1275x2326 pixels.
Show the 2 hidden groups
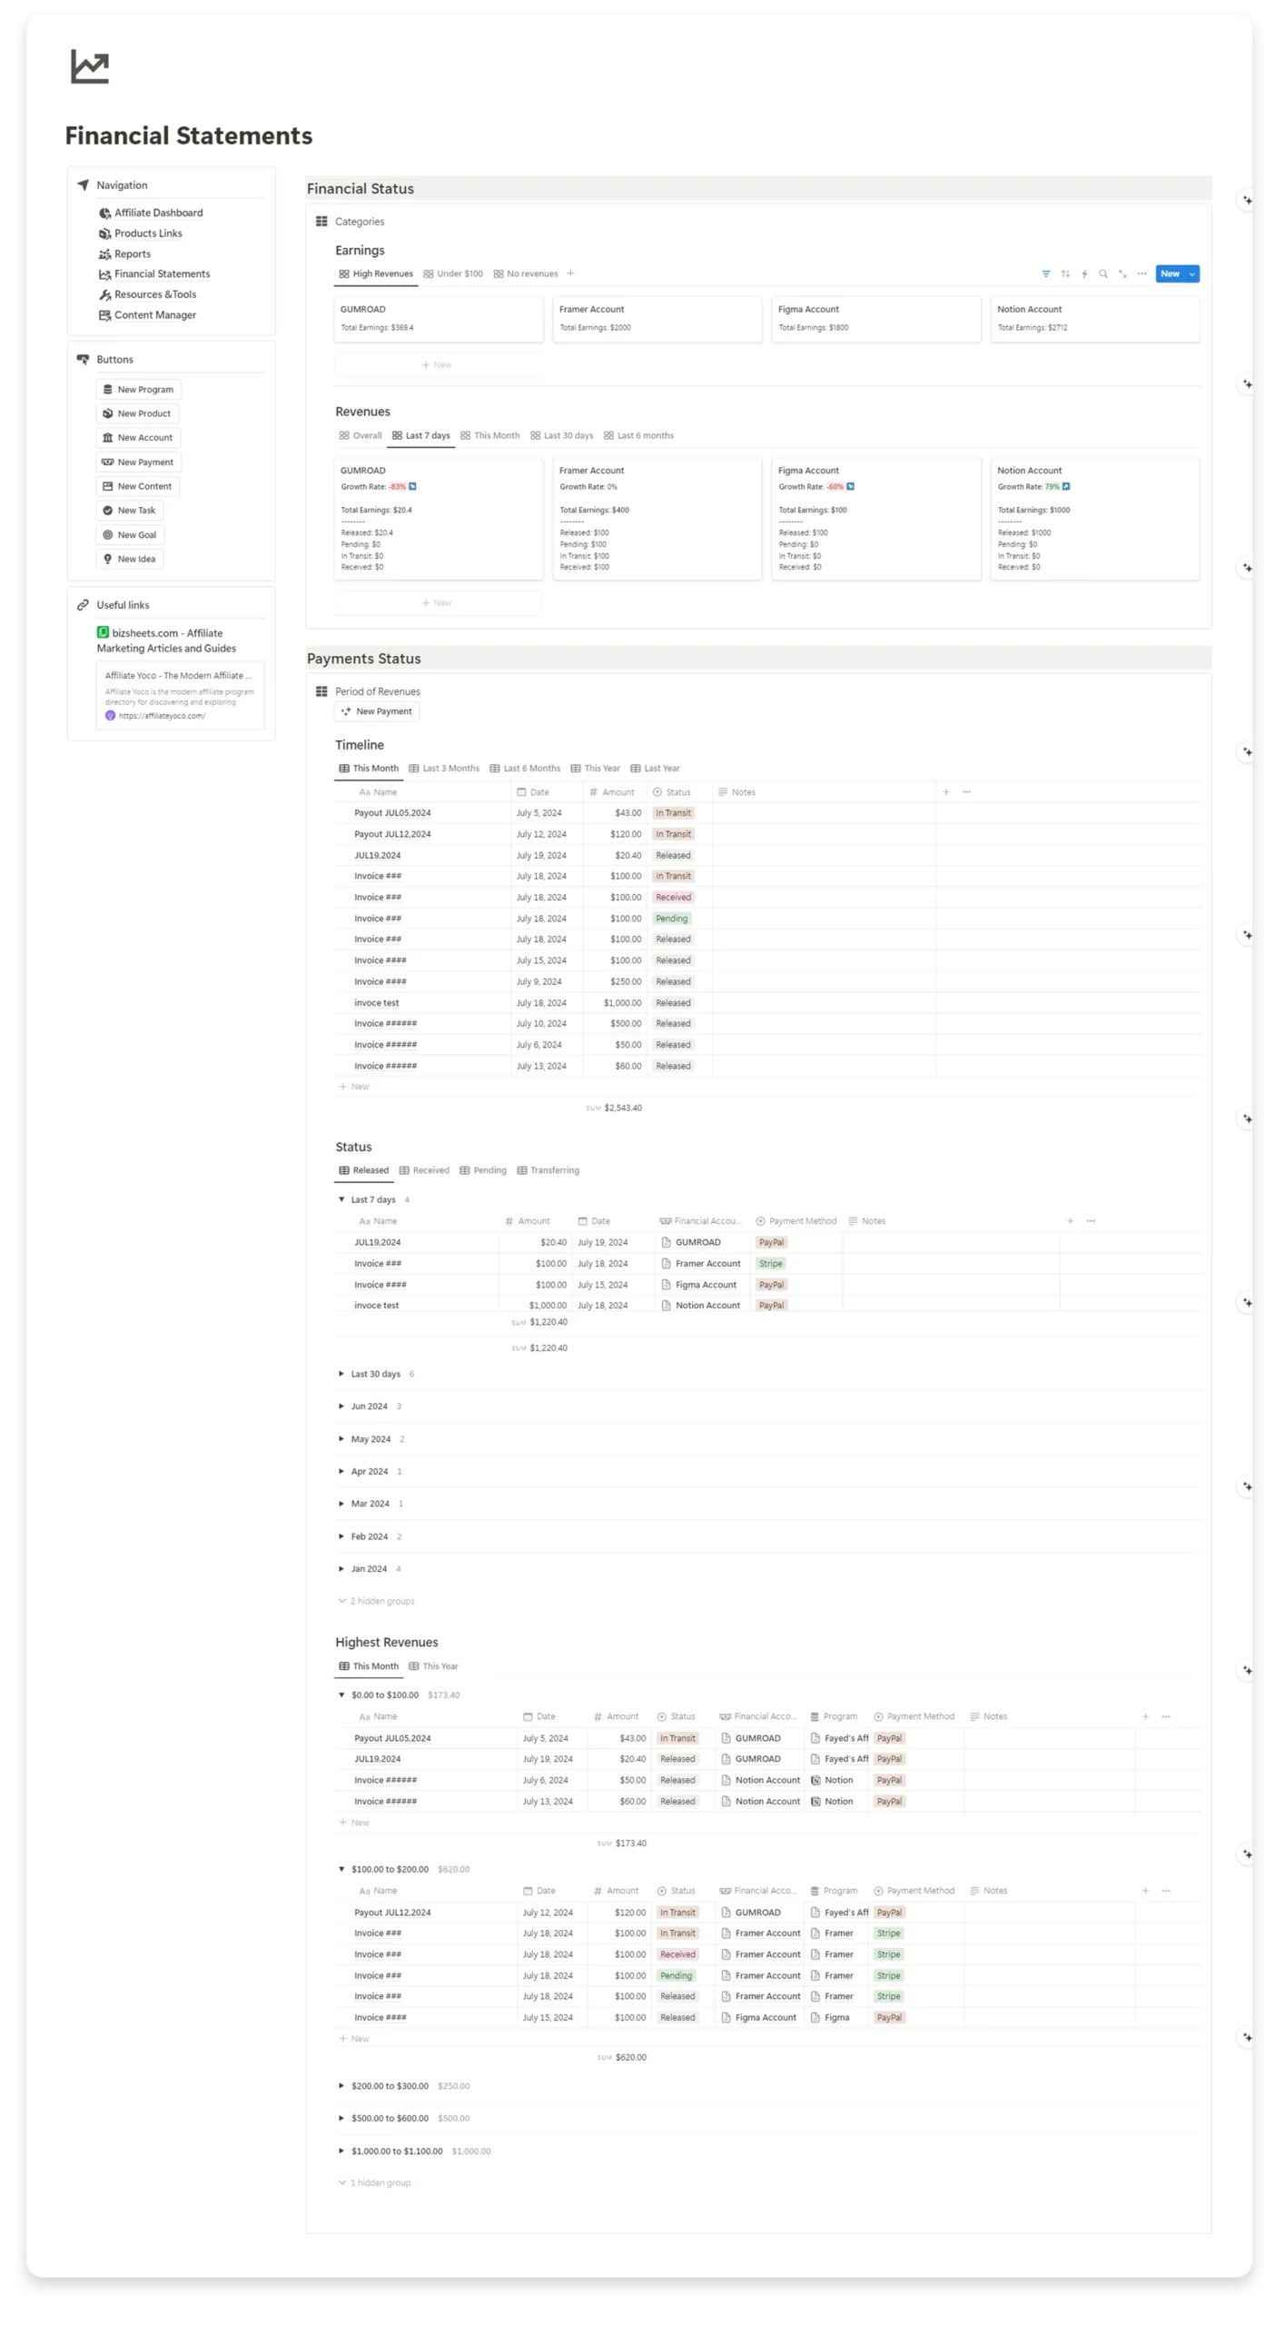pyautogui.click(x=376, y=1600)
